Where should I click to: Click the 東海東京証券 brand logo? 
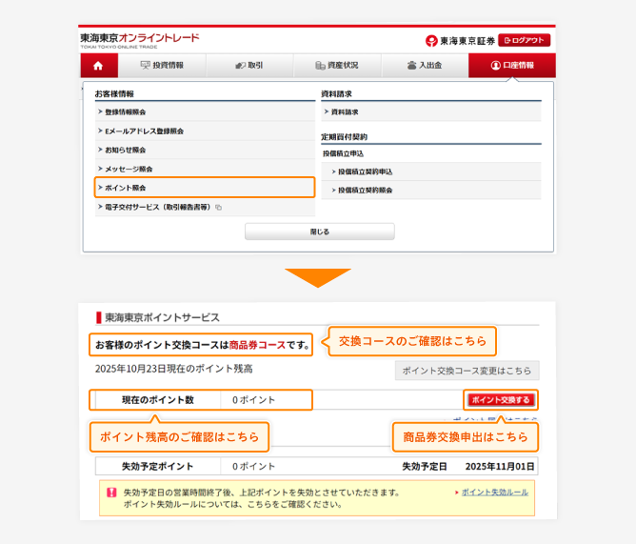[460, 40]
